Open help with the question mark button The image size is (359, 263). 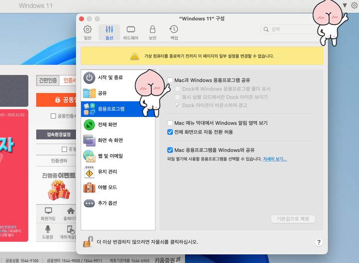[319, 242]
